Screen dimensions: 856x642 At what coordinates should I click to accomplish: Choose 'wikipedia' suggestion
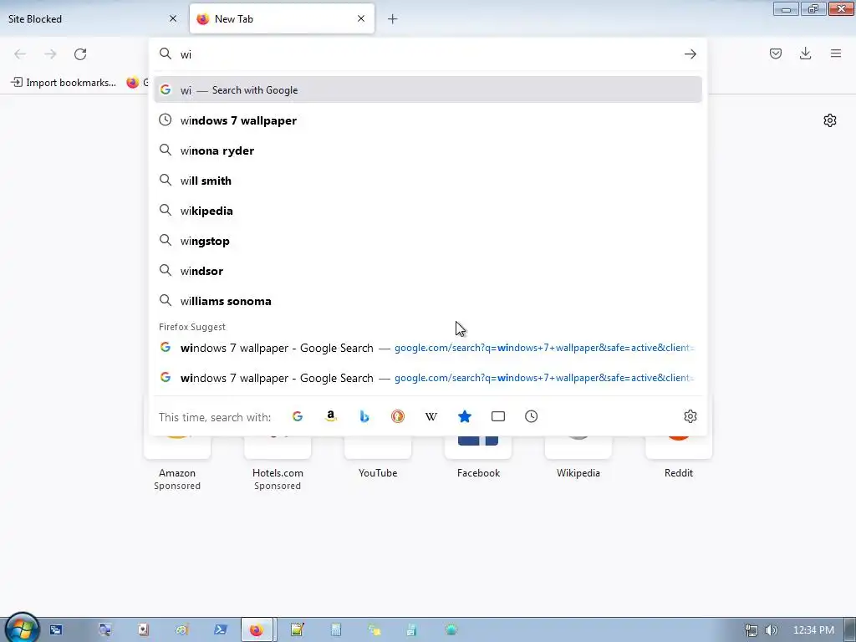[x=428, y=211]
